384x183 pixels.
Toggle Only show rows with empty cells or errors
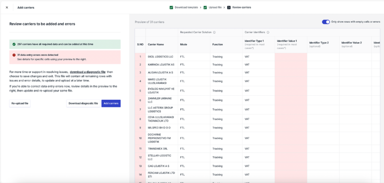point(326,22)
